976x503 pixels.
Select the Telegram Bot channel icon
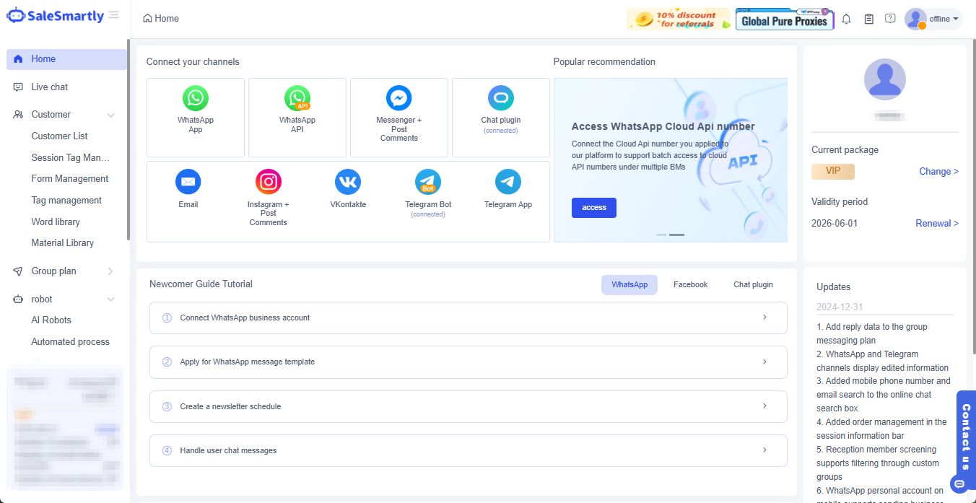pyautogui.click(x=428, y=182)
